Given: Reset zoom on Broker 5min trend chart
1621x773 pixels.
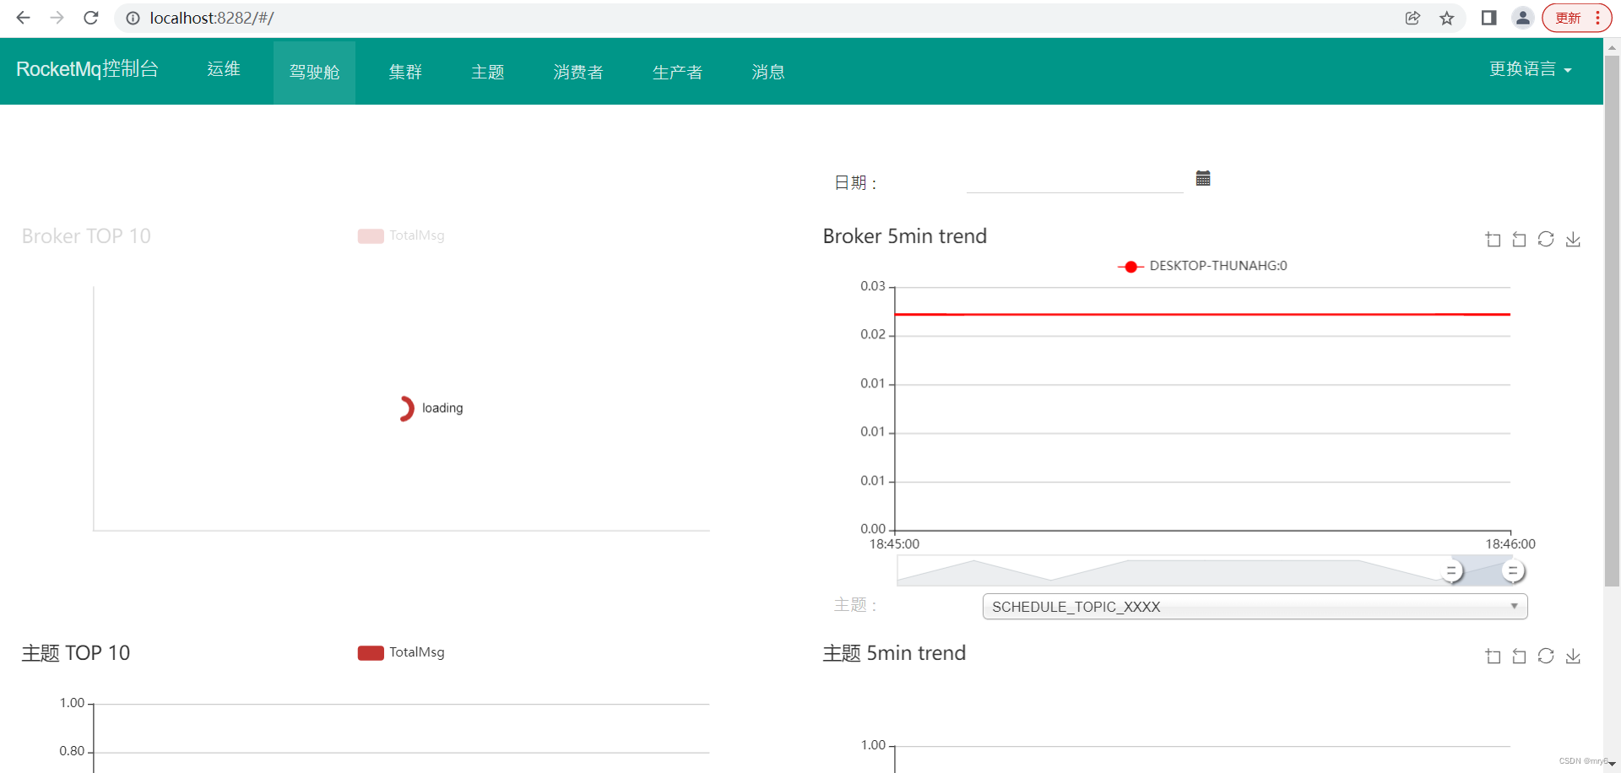Looking at the screenshot, I should click(1519, 240).
